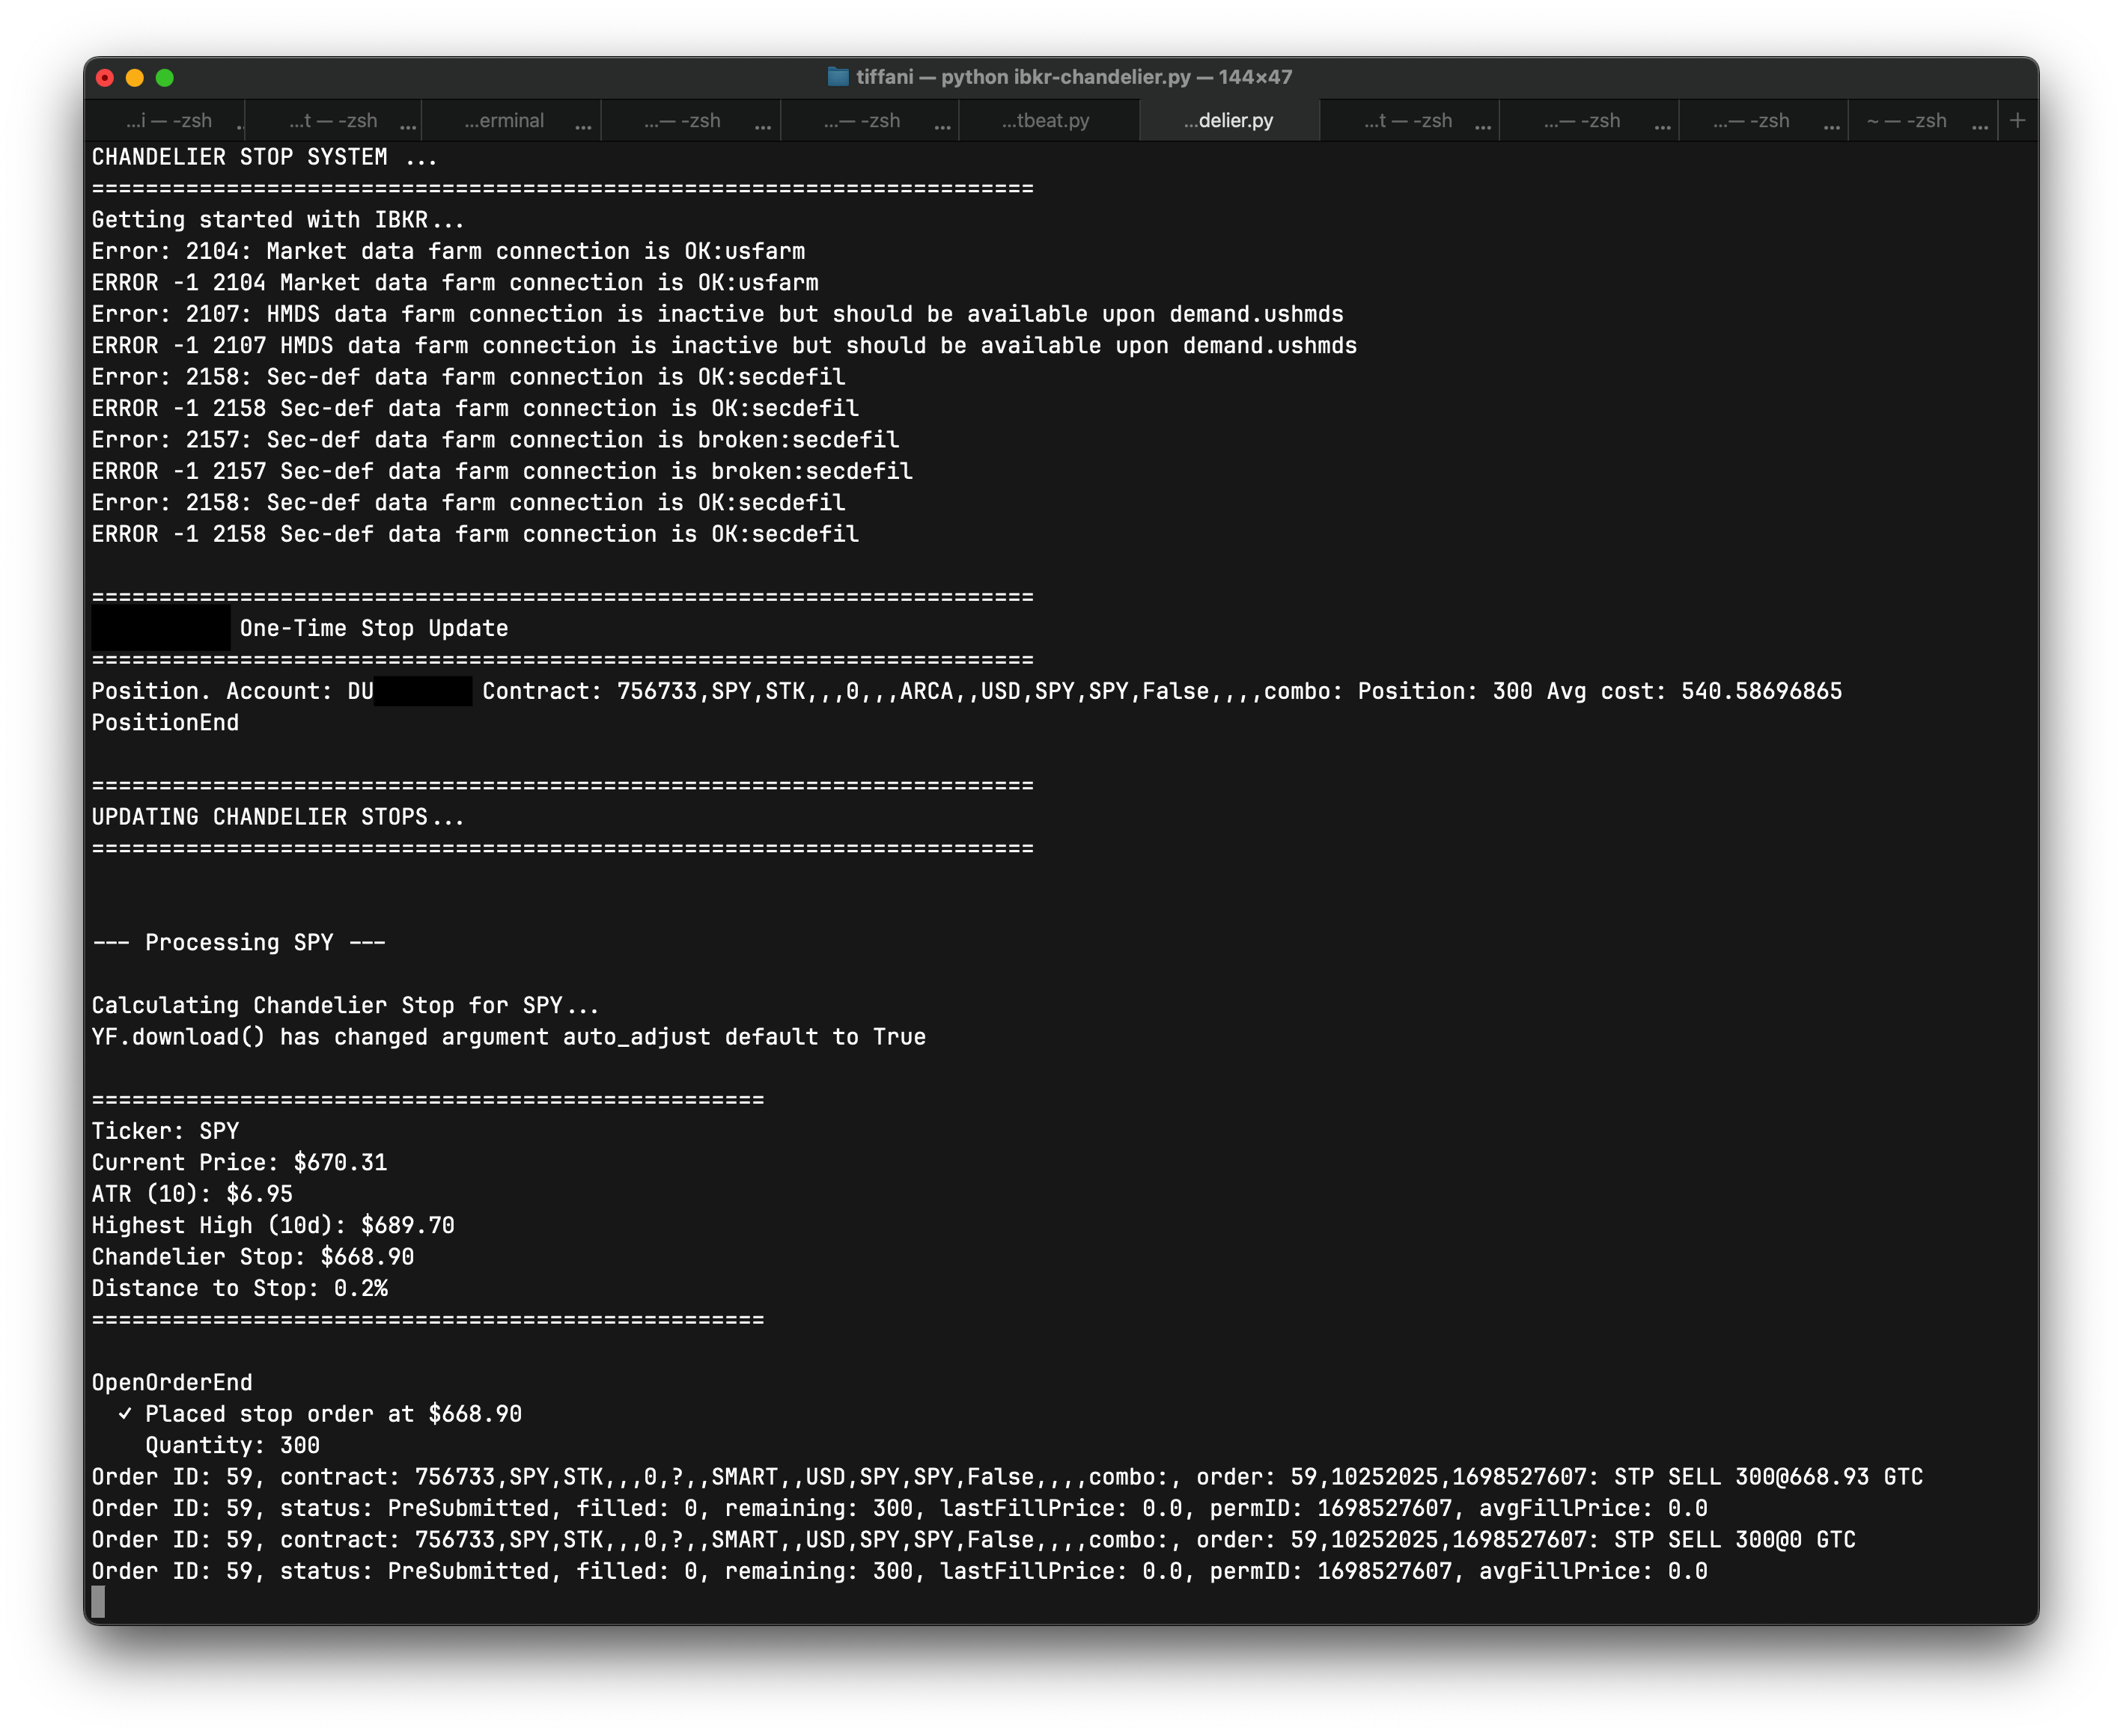The height and width of the screenshot is (1736, 2123).
Task: Open a new tab with plus button
Action: click(x=2018, y=121)
